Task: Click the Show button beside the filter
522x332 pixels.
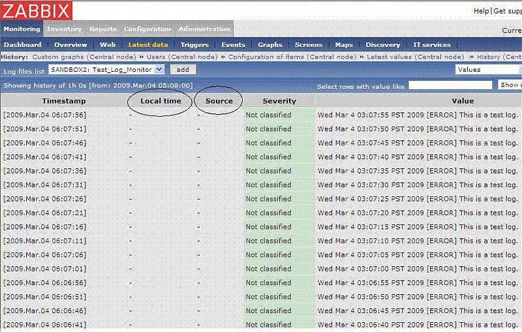Action: point(510,85)
